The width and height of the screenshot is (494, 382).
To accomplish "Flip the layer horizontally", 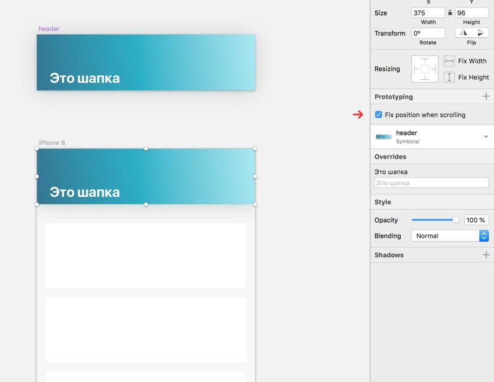I will [x=464, y=33].
